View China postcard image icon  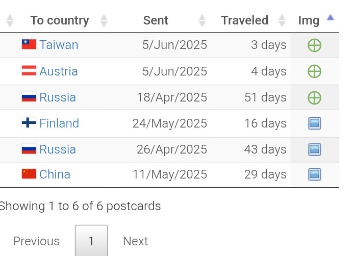[315, 174]
